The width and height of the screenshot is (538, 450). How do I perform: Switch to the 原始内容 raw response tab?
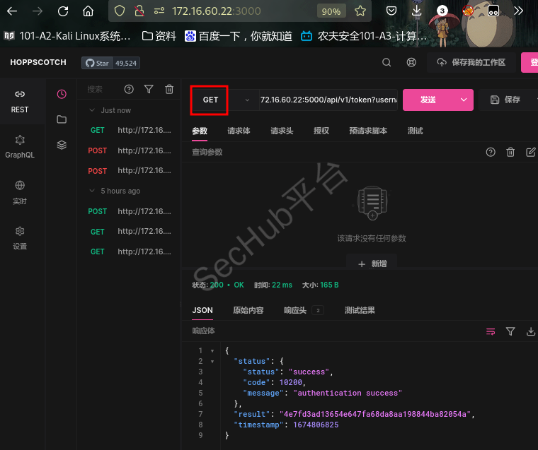coord(248,310)
